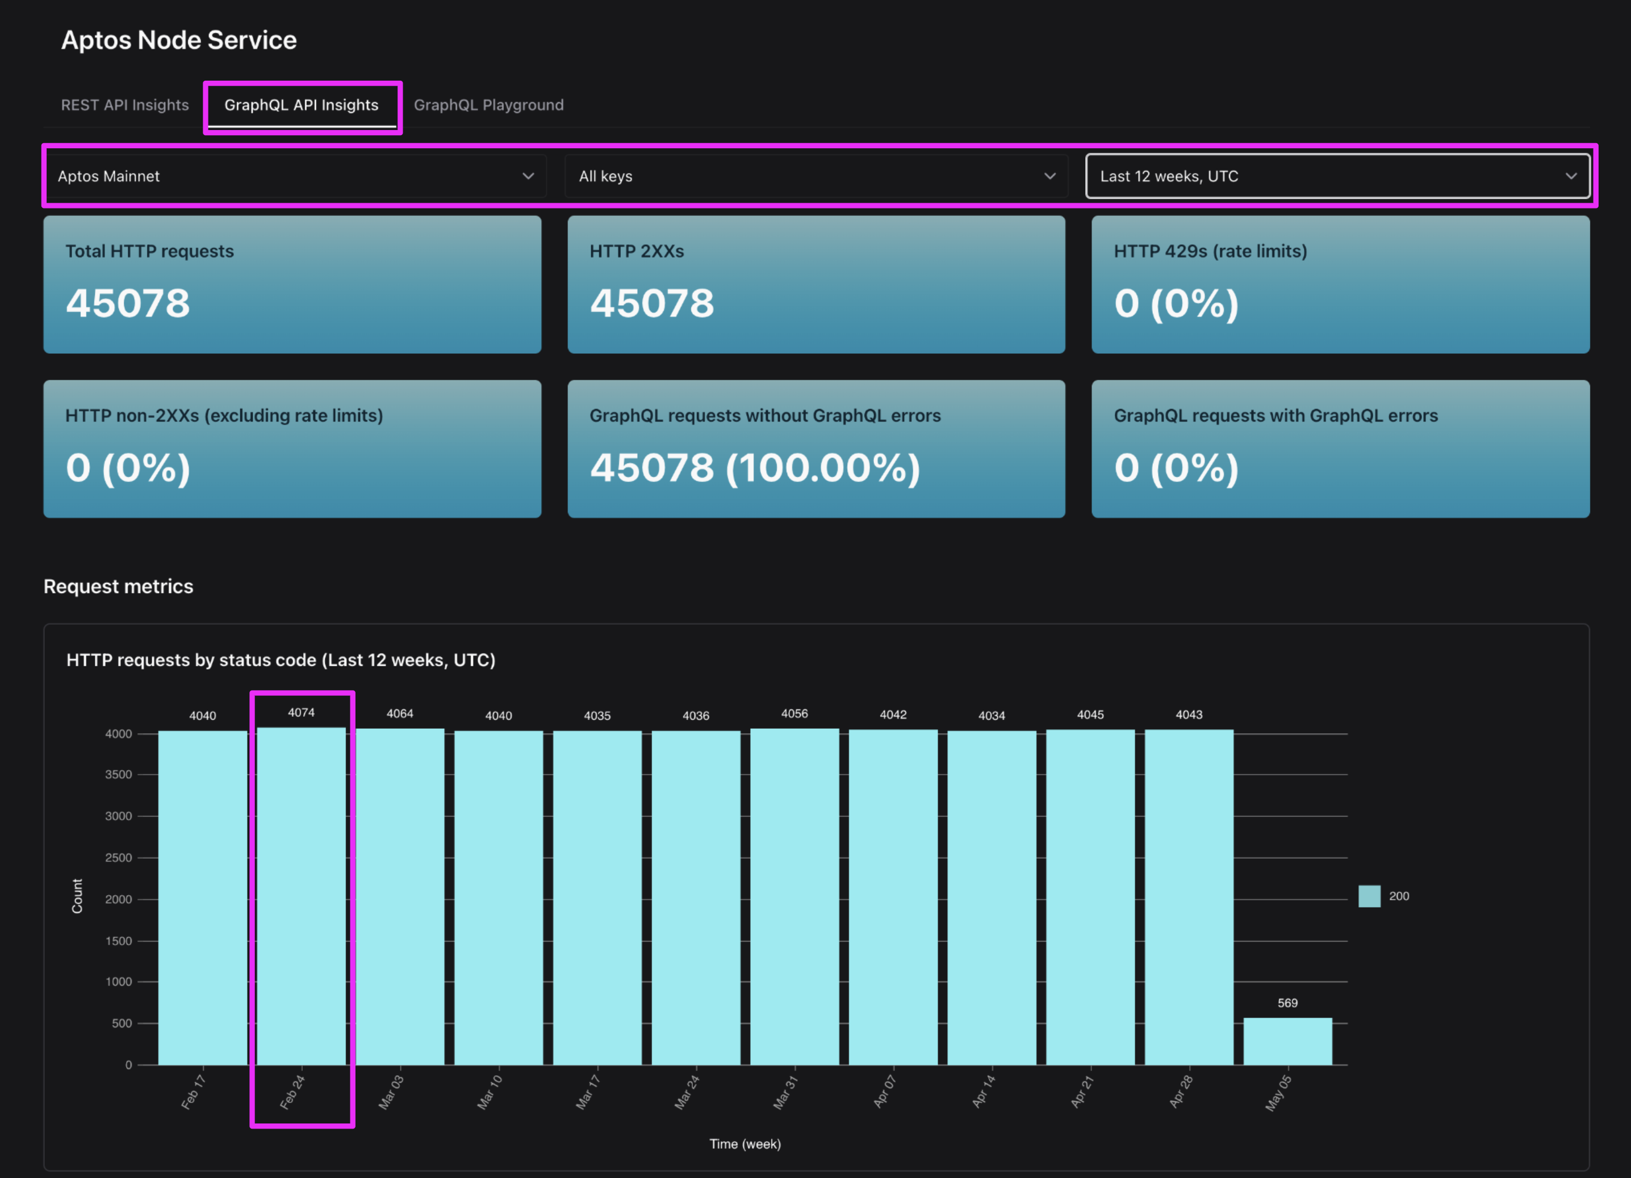Click the HTTP non-2XXs metric card
The height and width of the screenshot is (1178, 1631).
tap(292, 449)
